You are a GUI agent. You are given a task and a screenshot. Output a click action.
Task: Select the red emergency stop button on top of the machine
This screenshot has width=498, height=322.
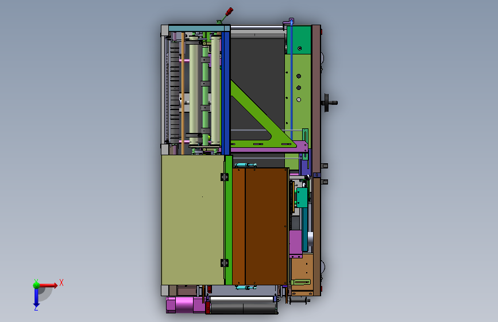tap(229, 11)
